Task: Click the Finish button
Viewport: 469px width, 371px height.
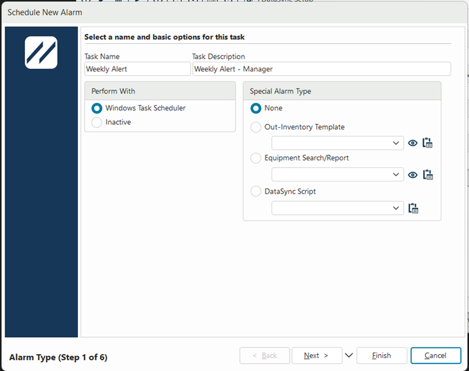Action: (382, 355)
